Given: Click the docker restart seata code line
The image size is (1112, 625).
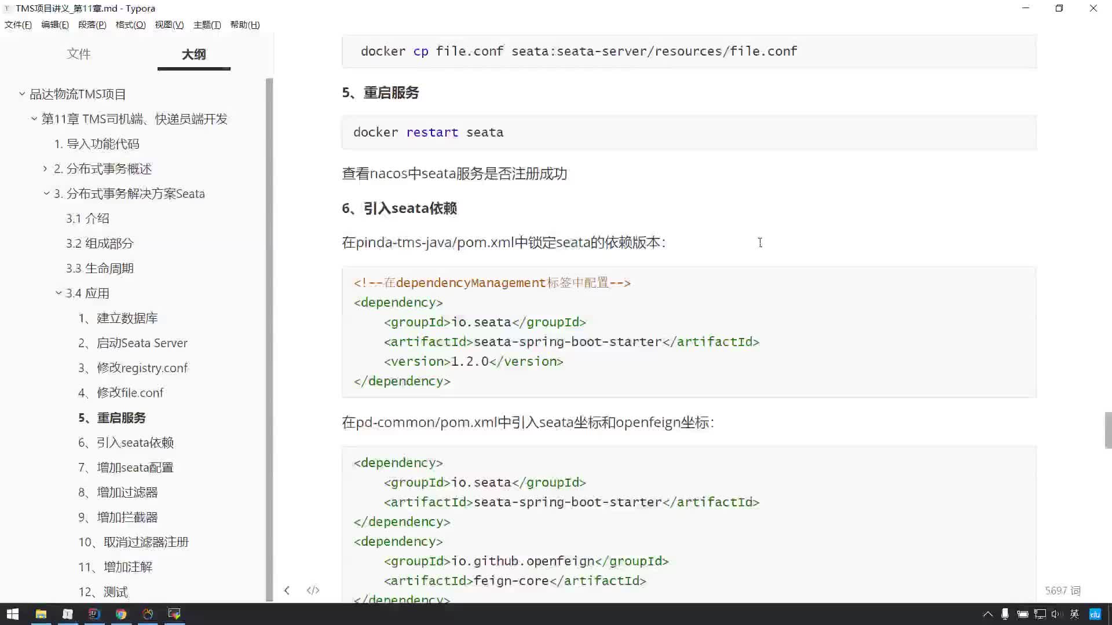Looking at the screenshot, I should [429, 132].
